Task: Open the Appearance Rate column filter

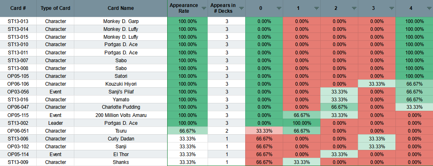Action: (x=204, y=8)
